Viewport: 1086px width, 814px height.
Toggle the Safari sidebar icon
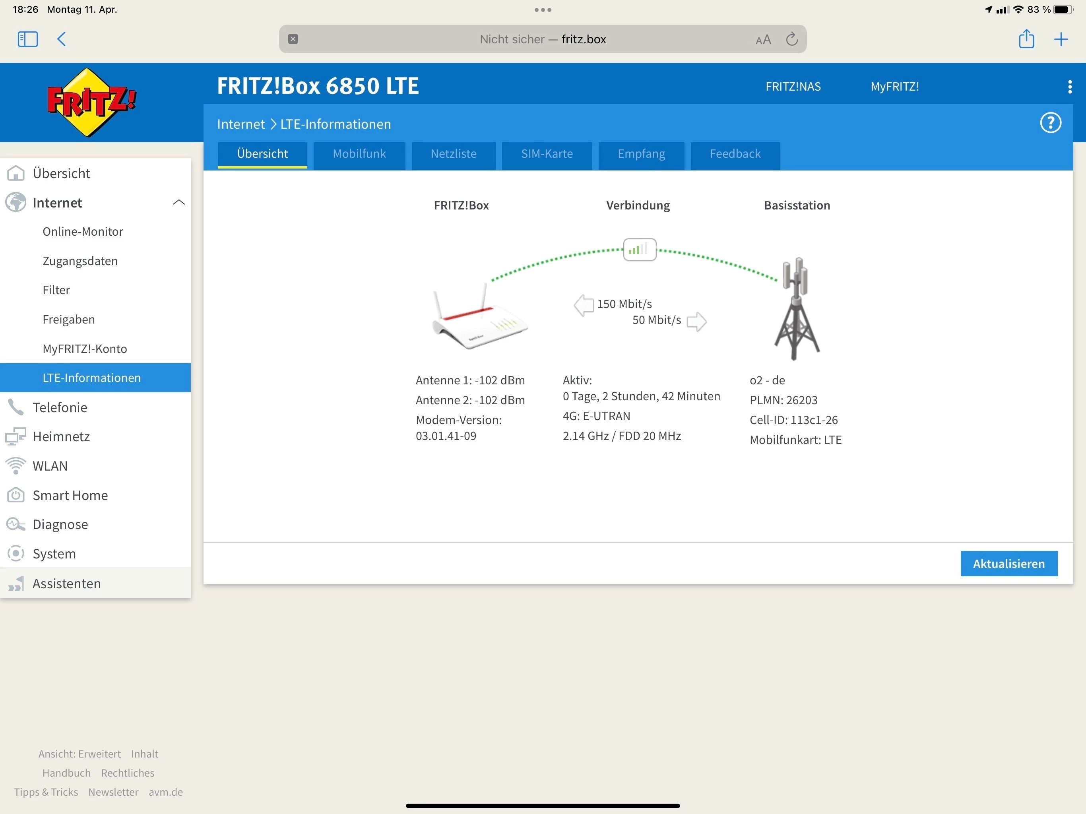[27, 39]
